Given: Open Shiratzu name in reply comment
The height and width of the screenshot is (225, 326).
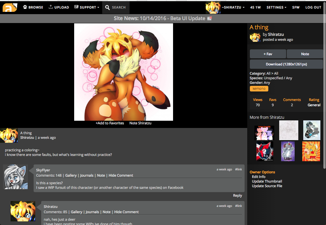Looking at the screenshot, I should [50, 207].
